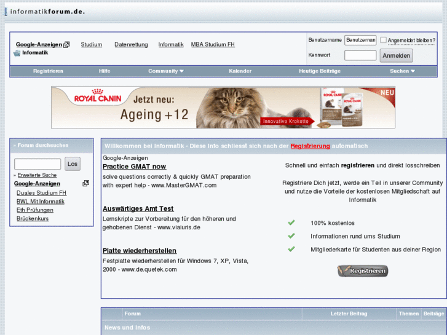Enable Angemeldet bleiben checkbox

384,40
